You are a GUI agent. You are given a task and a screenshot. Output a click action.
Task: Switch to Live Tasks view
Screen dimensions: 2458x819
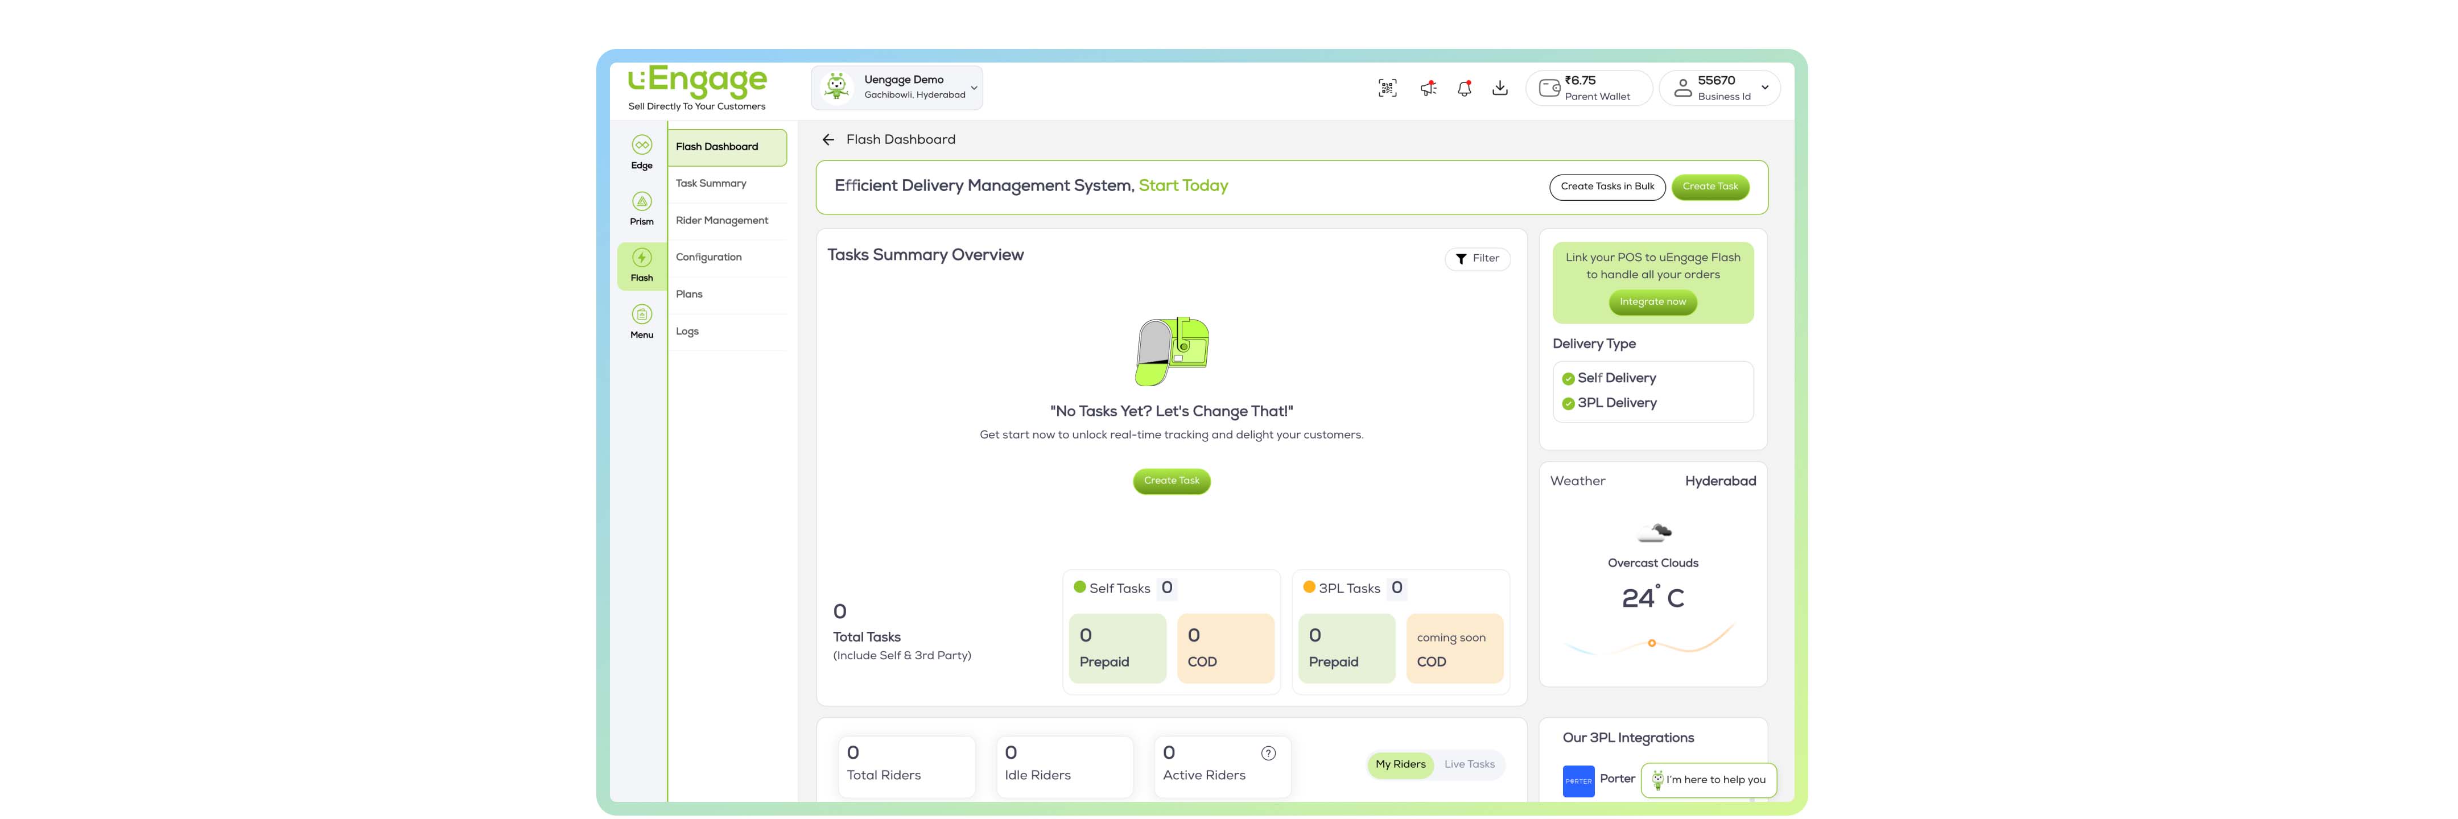pyautogui.click(x=1469, y=764)
